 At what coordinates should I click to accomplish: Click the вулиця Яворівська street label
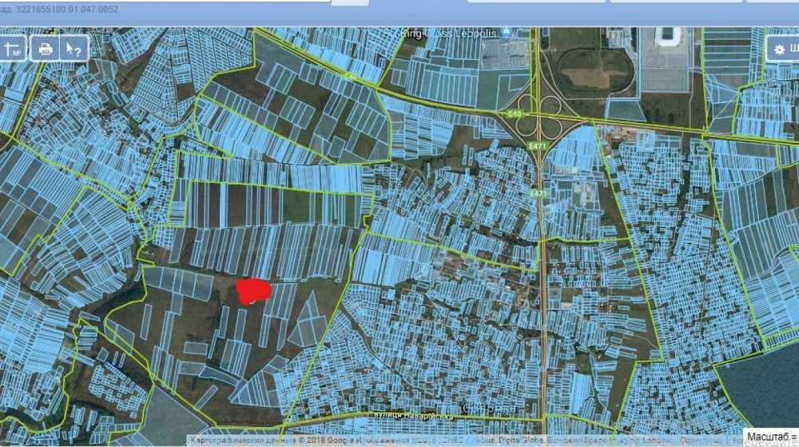click(x=413, y=416)
